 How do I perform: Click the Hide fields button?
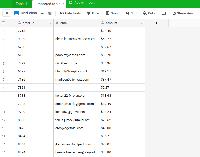[70, 13]
